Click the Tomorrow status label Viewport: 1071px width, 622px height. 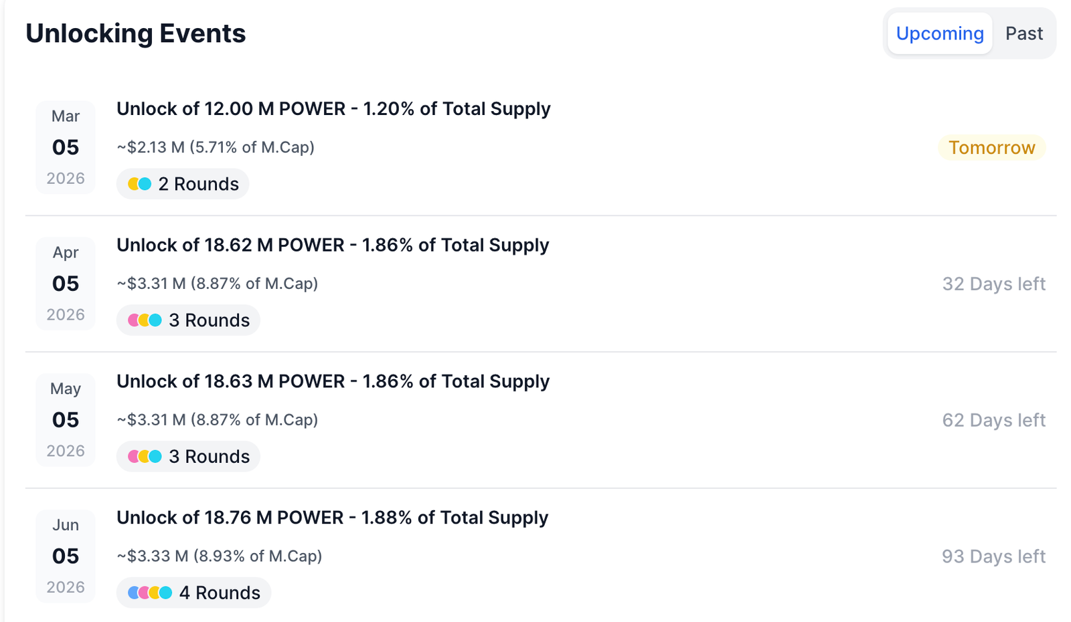(991, 147)
